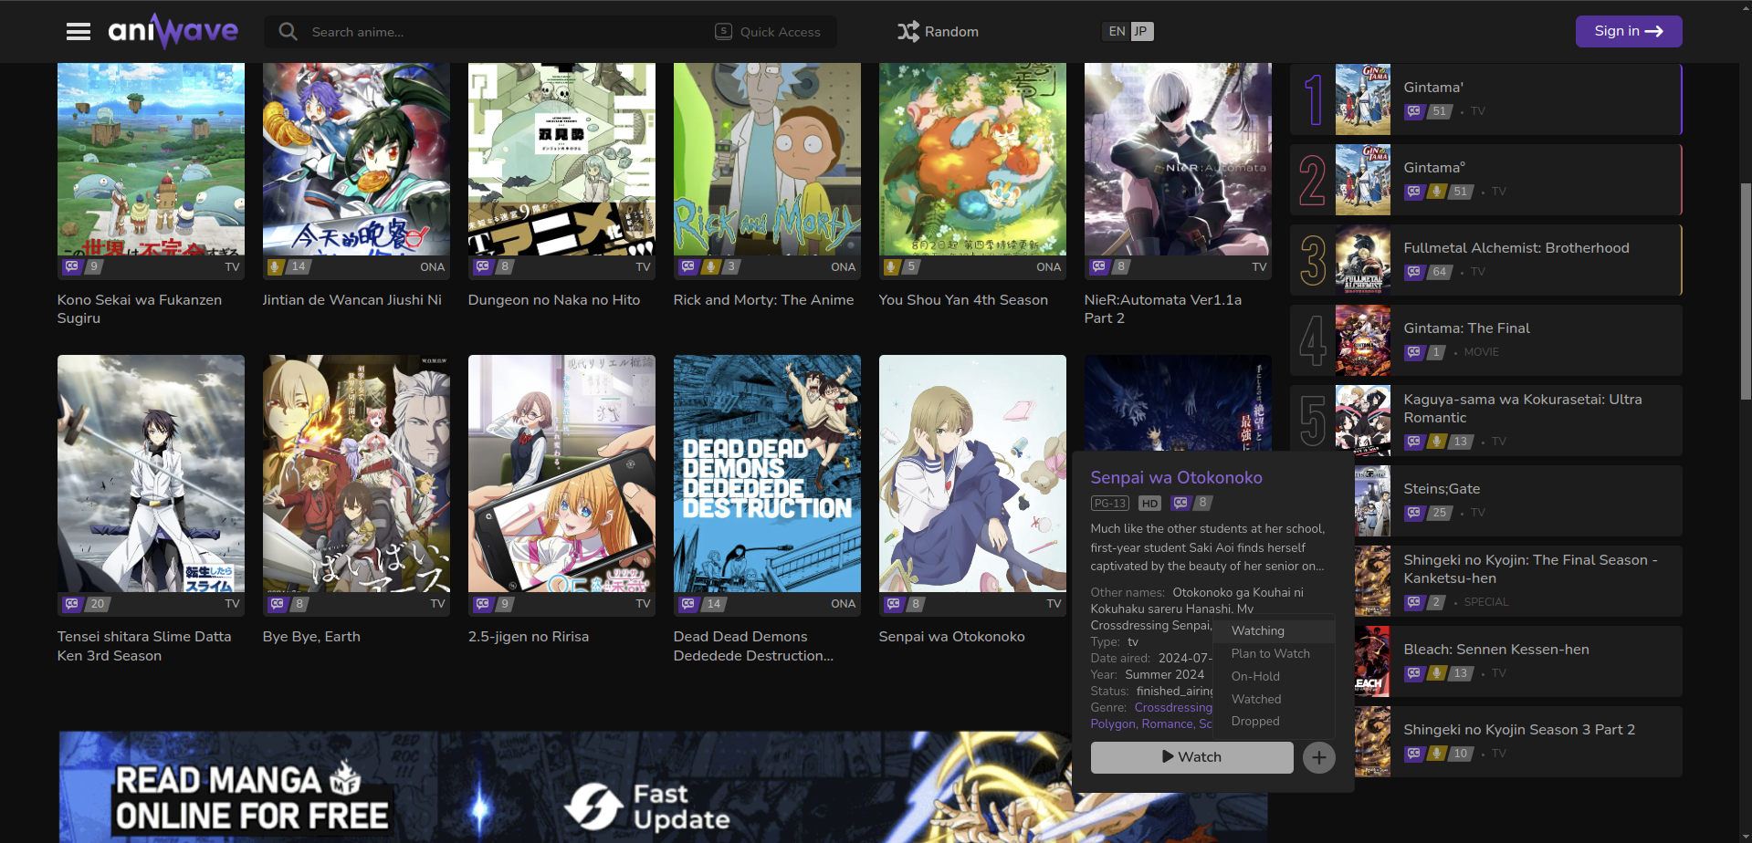
Task: Click the dub microphone badge in the Gintama° row
Action: pos(1437,192)
